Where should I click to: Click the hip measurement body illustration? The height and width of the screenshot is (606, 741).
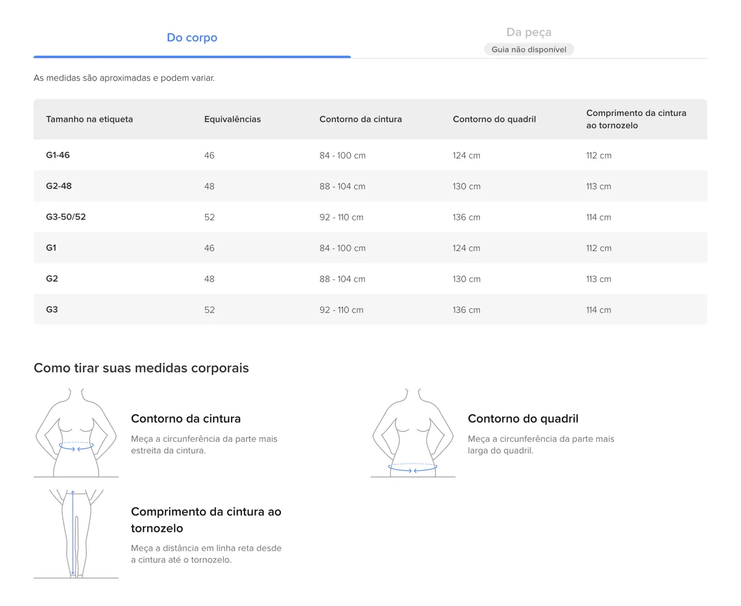point(412,433)
